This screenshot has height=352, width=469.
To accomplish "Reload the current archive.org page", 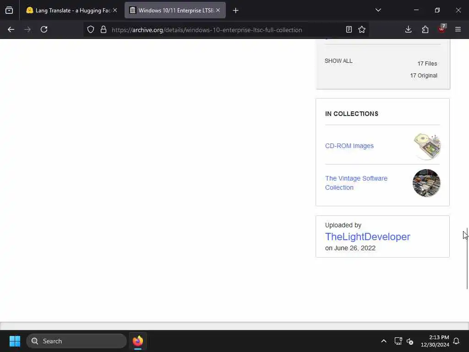I will 44,30.
